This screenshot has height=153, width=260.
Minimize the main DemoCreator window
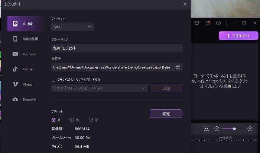tap(234, 23)
